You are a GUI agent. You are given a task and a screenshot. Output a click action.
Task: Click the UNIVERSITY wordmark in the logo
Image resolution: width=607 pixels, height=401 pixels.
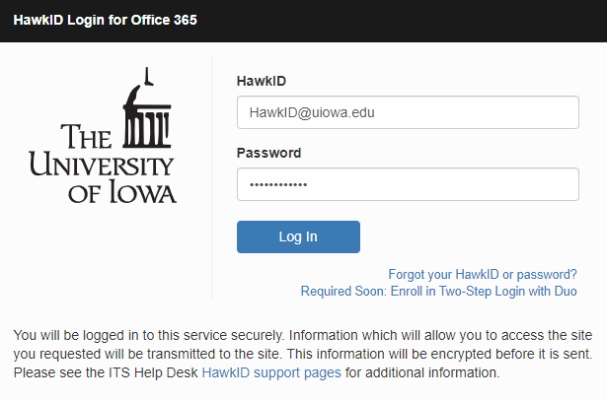click(x=102, y=164)
